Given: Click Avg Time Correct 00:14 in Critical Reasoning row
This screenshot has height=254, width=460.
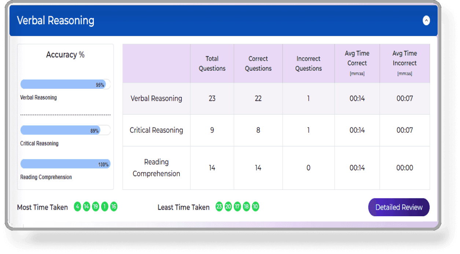Looking at the screenshot, I should pyautogui.click(x=357, y=130).
